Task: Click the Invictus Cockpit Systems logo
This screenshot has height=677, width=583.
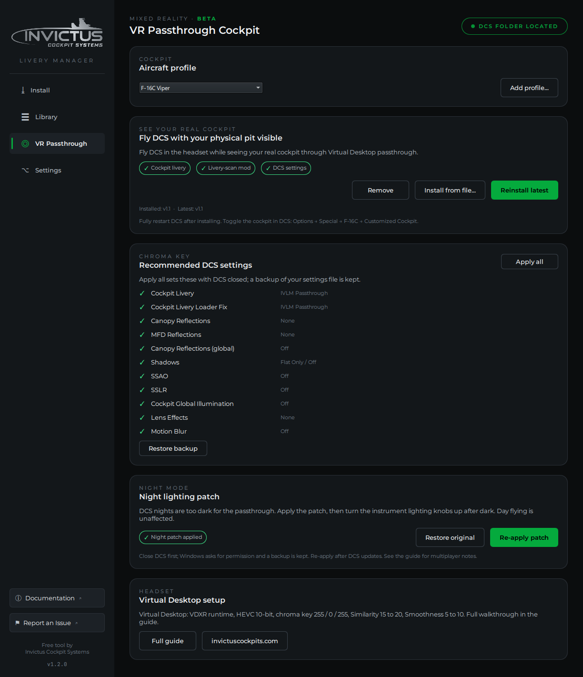Action: click(57, 33)
